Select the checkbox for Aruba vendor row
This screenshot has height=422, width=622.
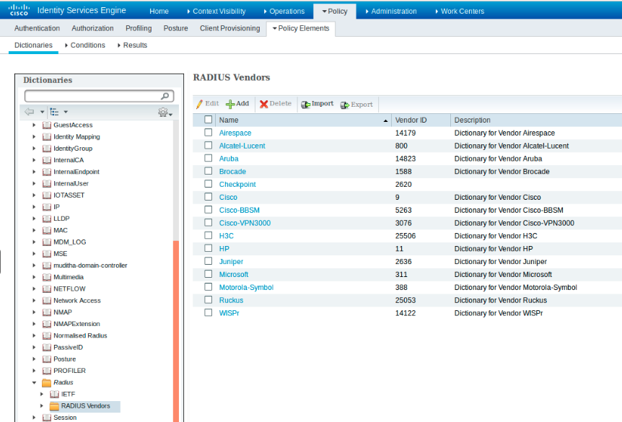208,159
